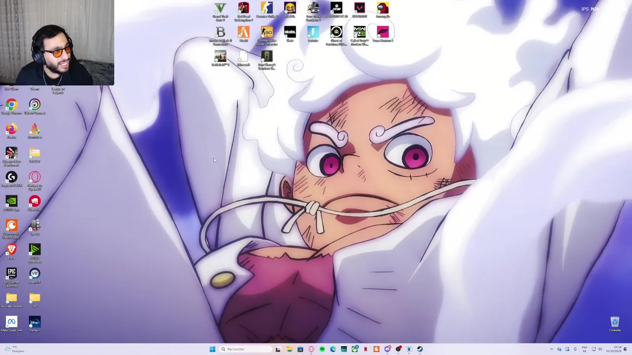Screen dimensions: 632x355
Task: Open File Explorer from the taskbar
Action: point(290,349)
